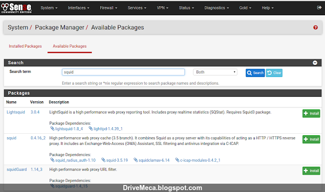Collapse the Search panel with minus icon
This screenshot has height=192, width=325.
pos(315,63)
